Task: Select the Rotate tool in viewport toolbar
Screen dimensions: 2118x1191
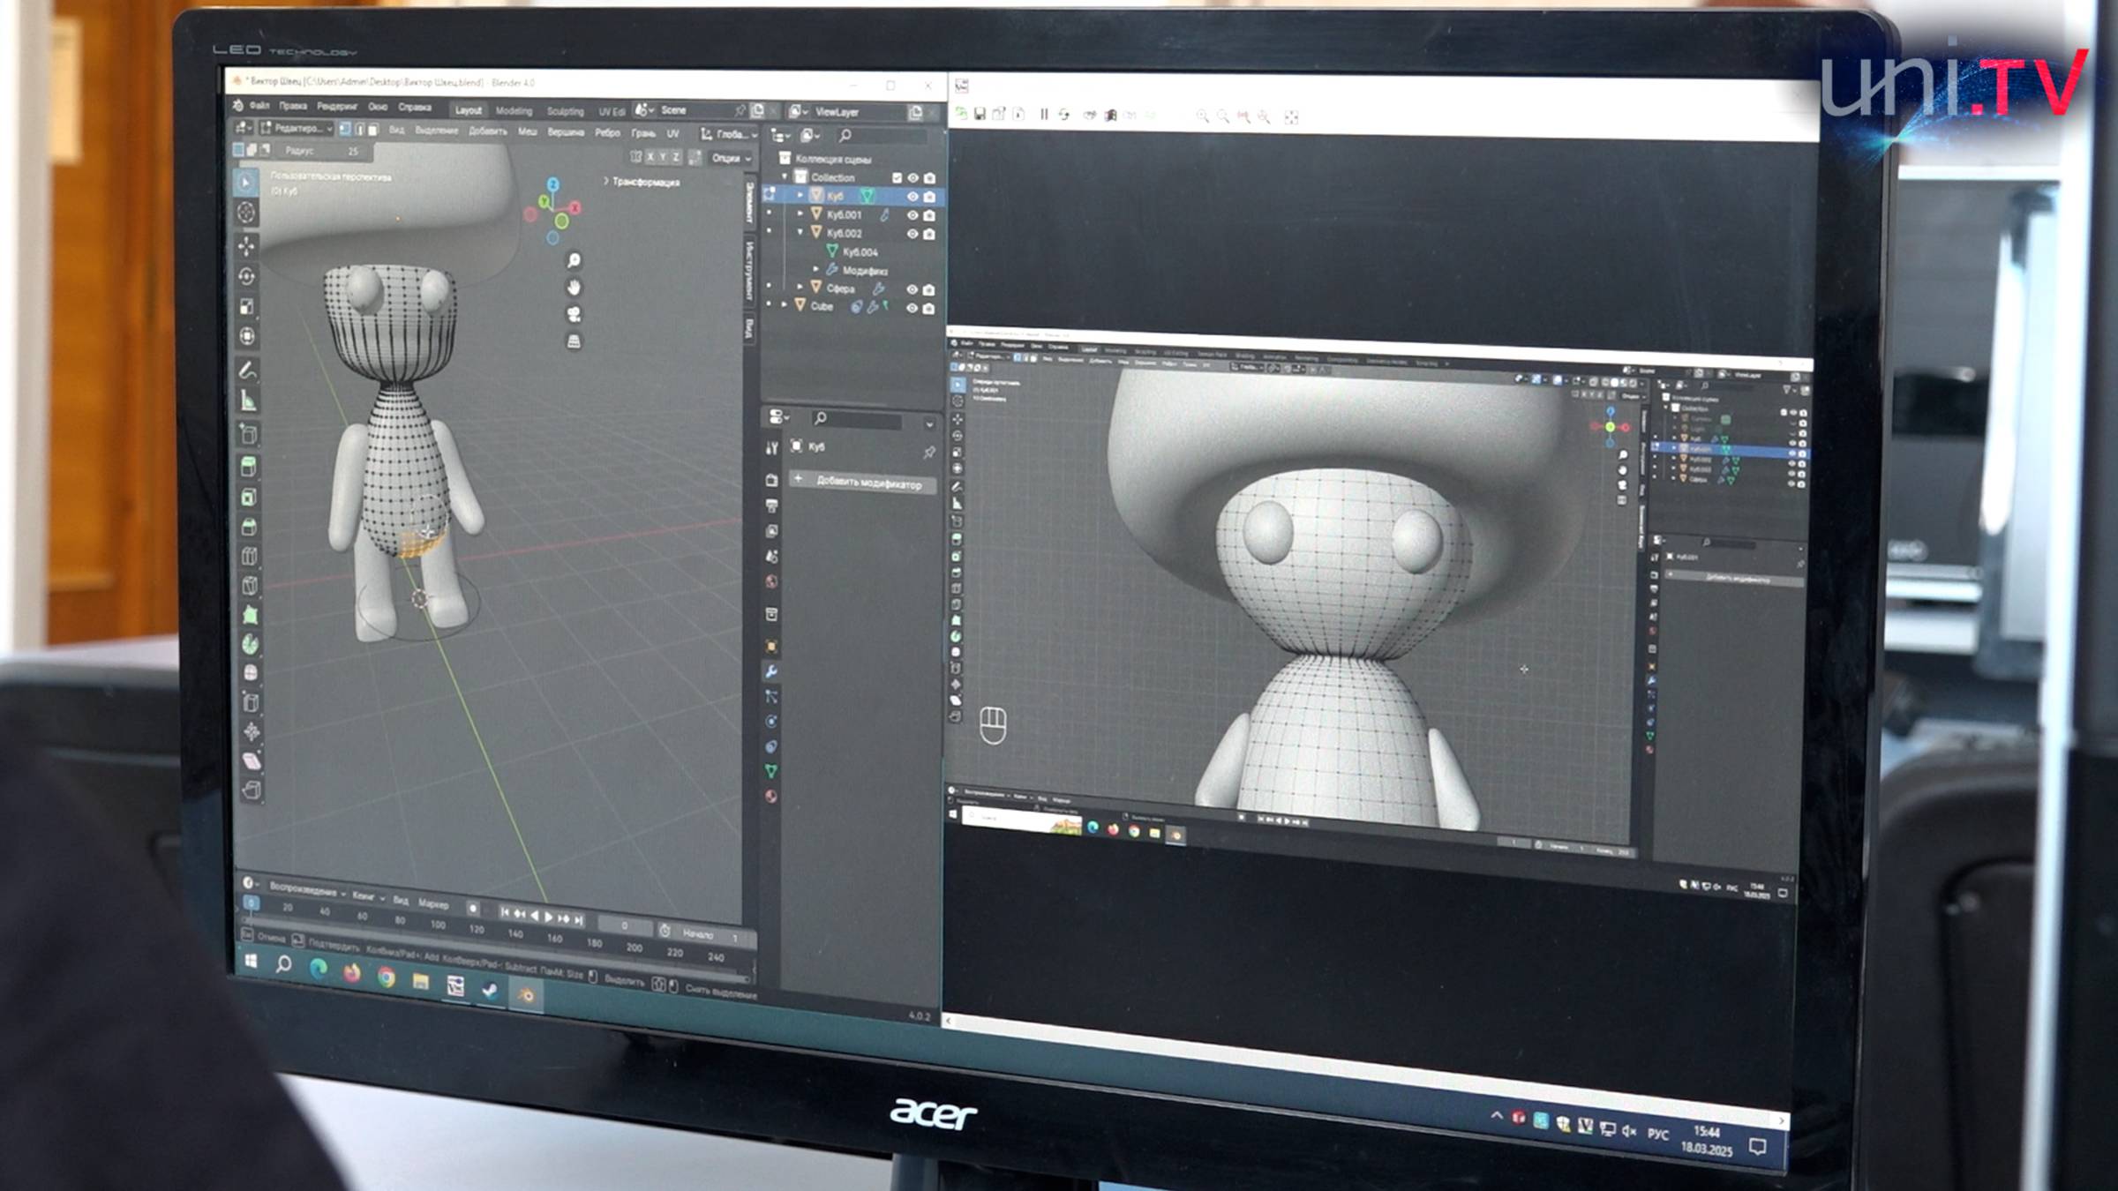Action: tap(247, 276)
